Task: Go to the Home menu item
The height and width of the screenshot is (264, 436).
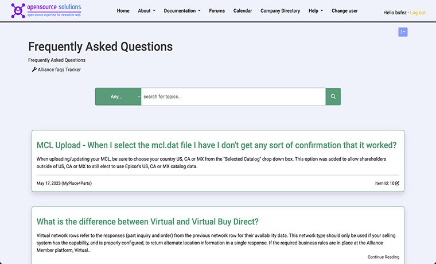Action: 123,11
